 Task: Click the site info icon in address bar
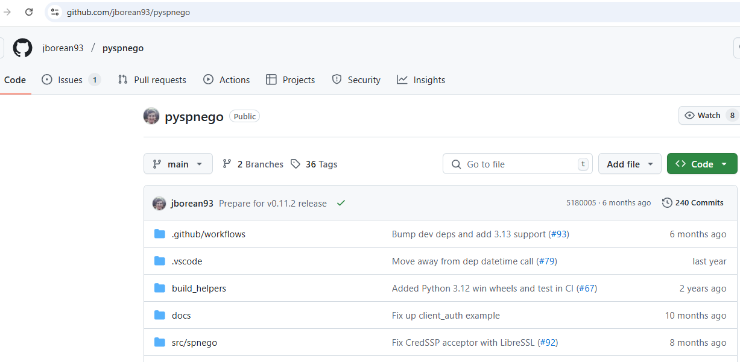[55, 12]
